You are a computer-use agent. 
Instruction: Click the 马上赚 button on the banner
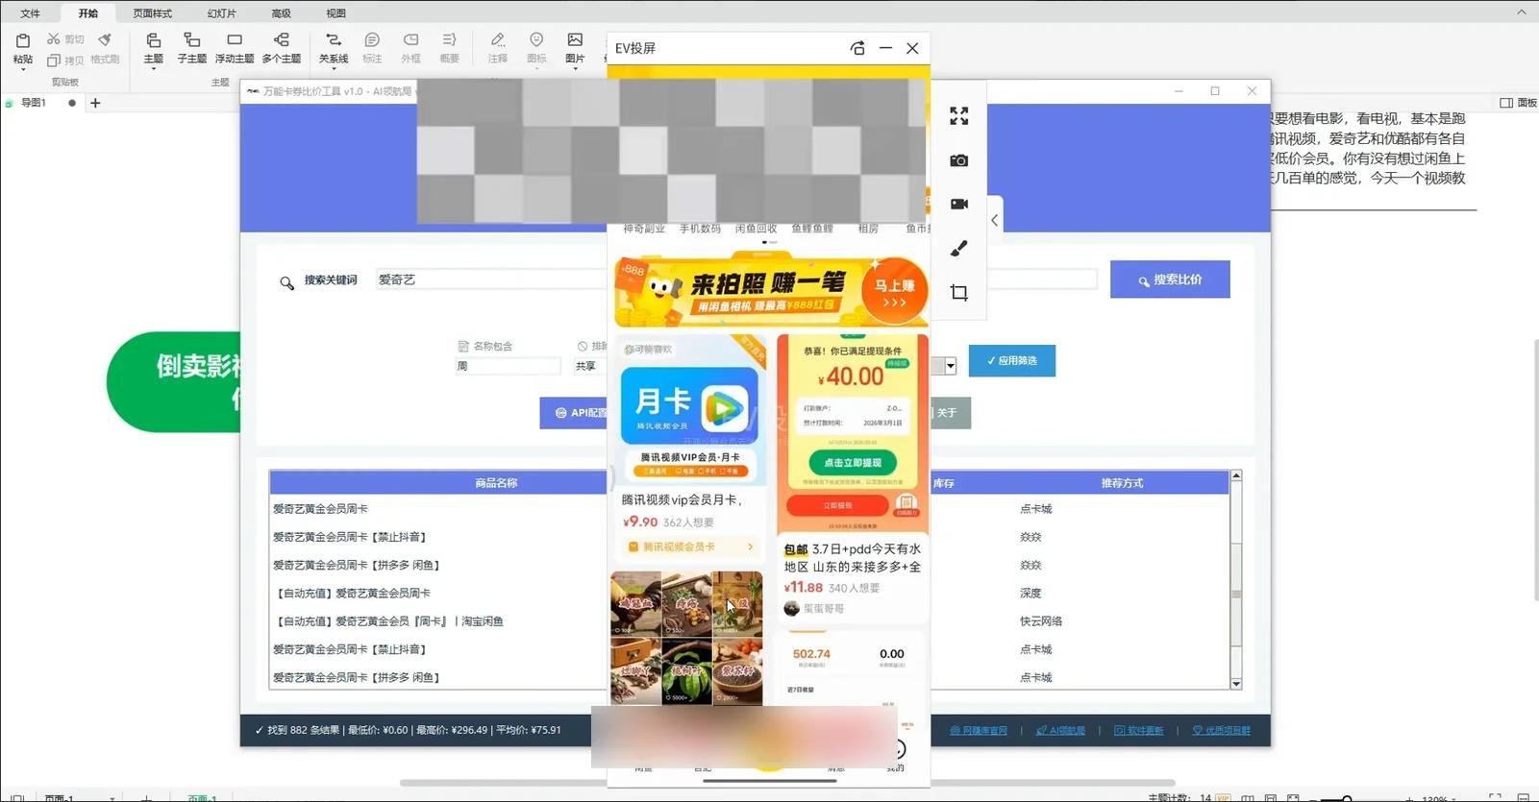coord(894,292)
